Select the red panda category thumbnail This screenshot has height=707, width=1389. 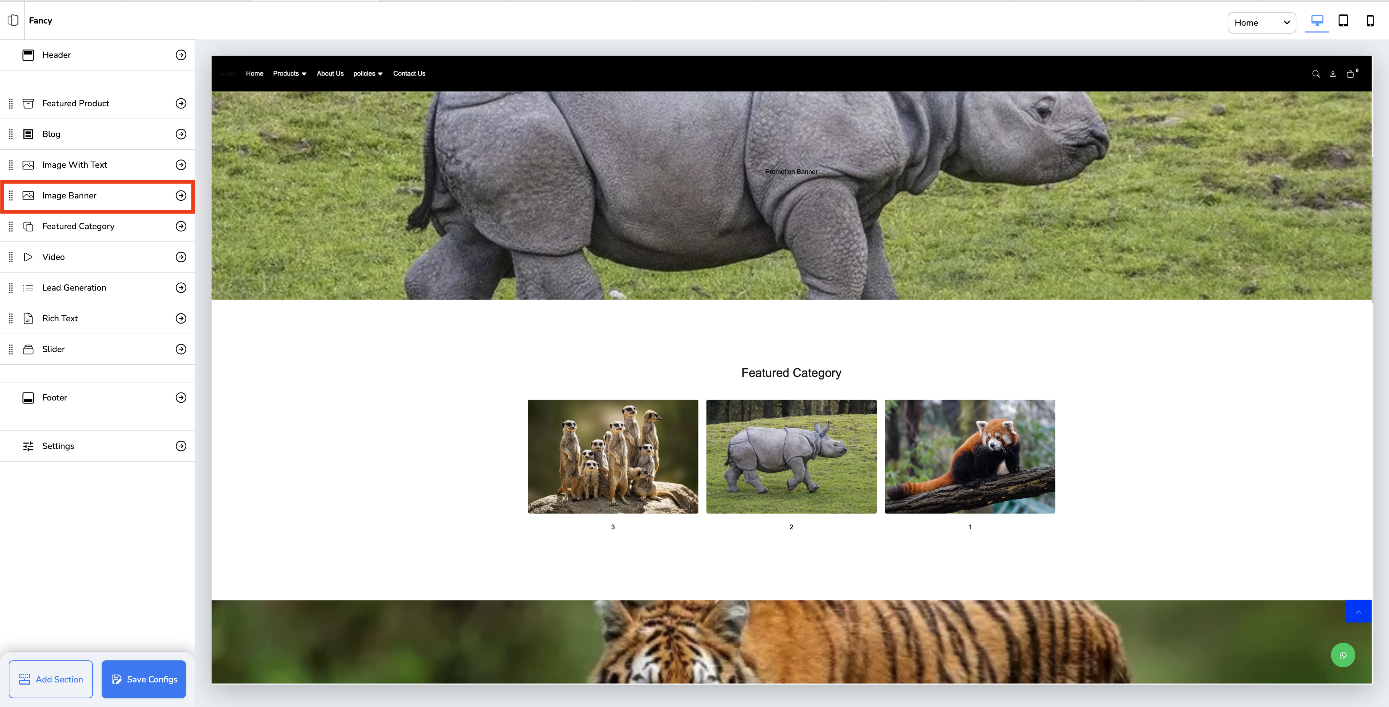[969, 457]
